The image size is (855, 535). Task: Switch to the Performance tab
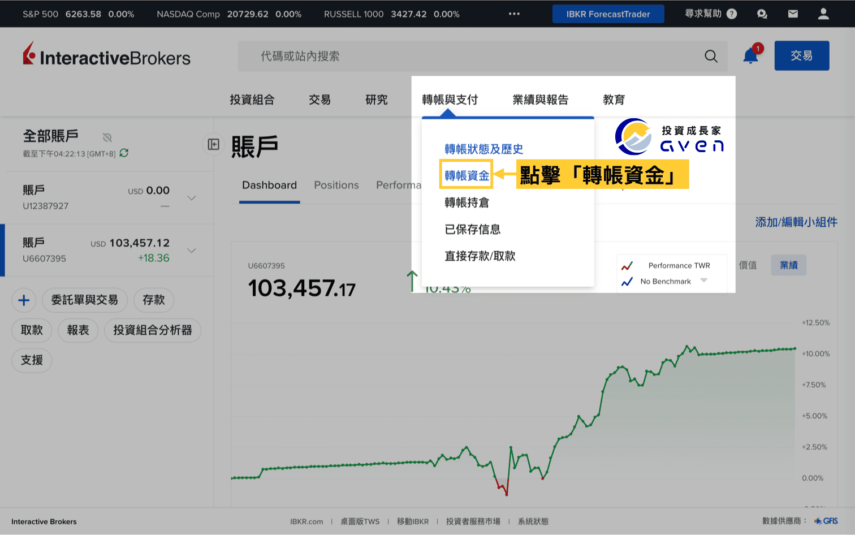click(x=399, y=185)
